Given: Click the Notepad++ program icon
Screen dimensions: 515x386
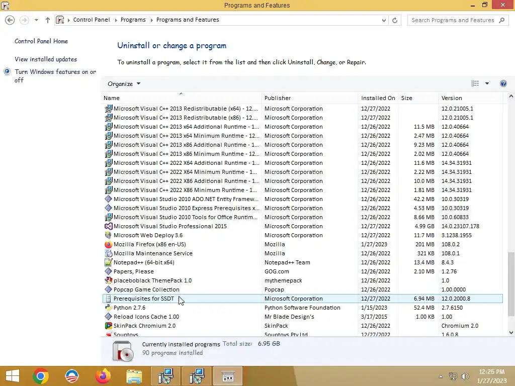Looking at the screenshot, I should coord(108,262).
